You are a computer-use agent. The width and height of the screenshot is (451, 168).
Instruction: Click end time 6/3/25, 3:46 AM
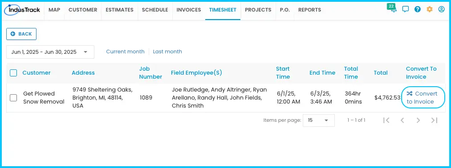coord(321,98)
